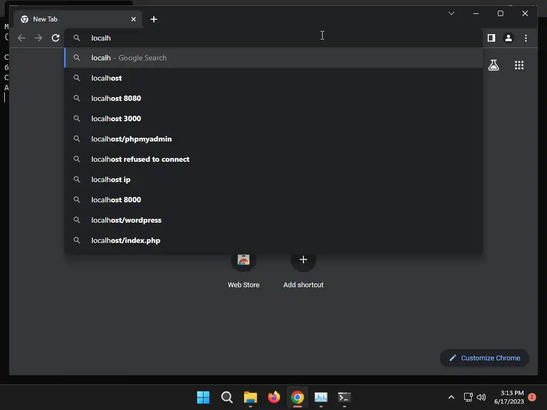Open the tab search chevron
This screenshot has width=547, height=410.
coord(451,13)
